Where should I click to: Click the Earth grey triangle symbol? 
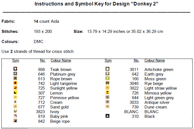[x=108, y=74]
